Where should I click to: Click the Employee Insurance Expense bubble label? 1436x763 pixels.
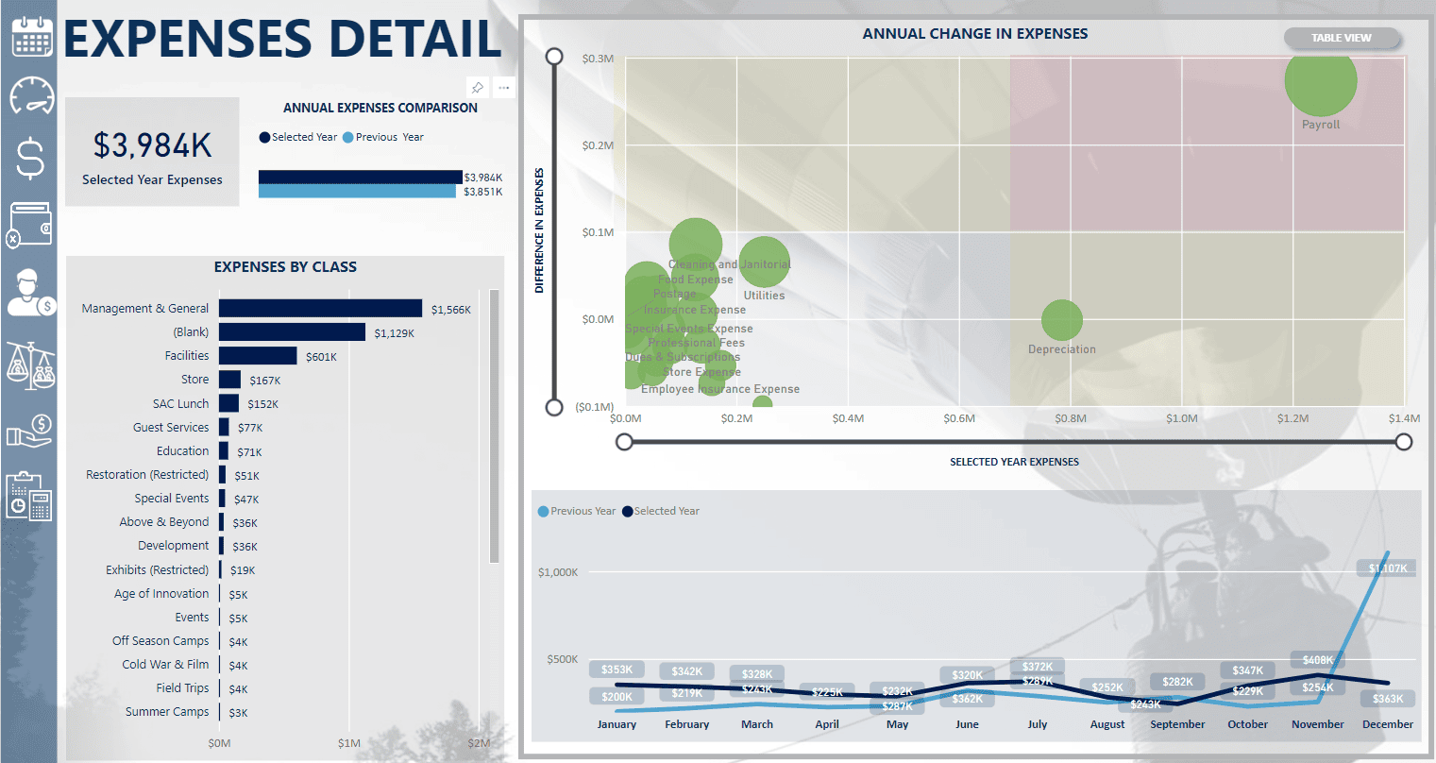pyautogui.click(x=720, y=389)
